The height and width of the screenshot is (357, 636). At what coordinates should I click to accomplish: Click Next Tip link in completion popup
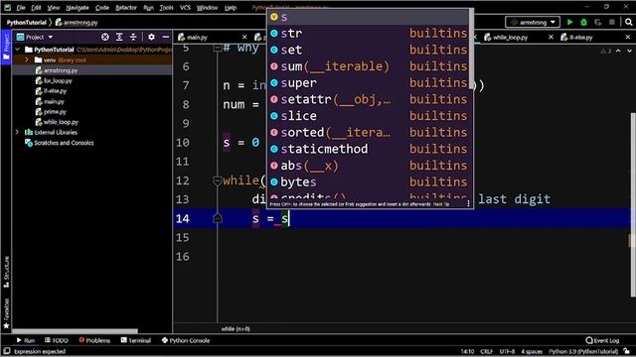point(441,204)
